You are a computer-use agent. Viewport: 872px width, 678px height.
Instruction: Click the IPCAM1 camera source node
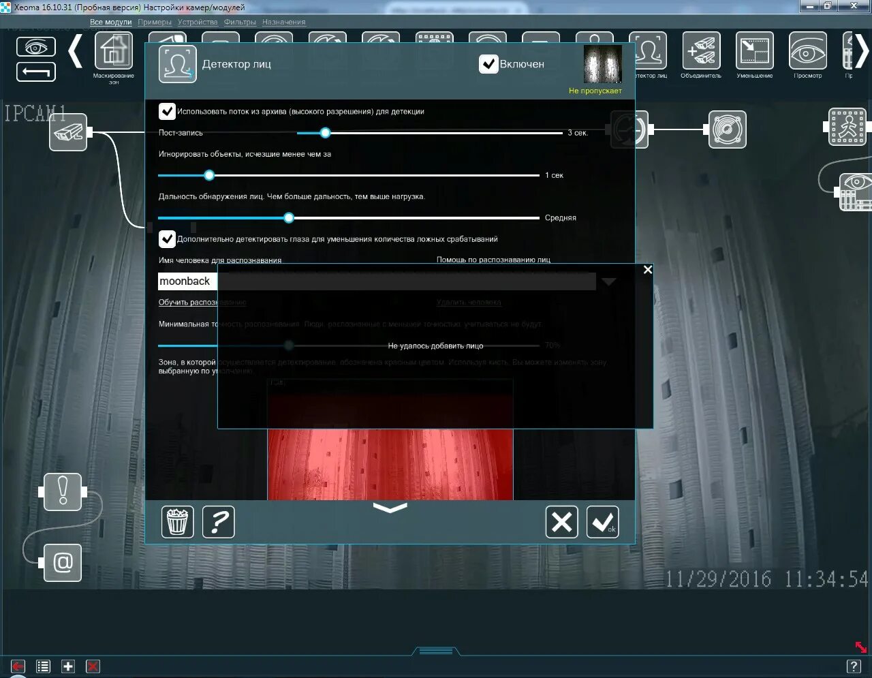[69, 132]
